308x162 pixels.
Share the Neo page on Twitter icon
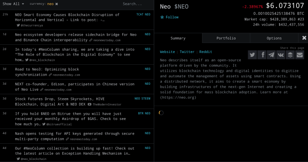tap(252, 55)
